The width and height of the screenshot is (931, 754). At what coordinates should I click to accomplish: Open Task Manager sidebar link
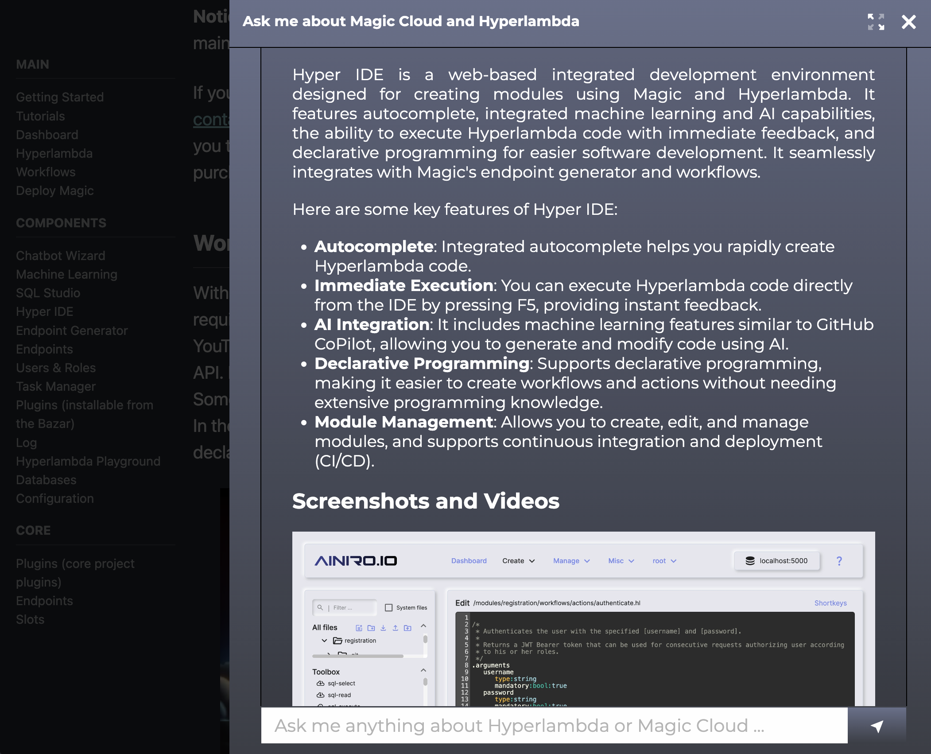click(56, 386)
